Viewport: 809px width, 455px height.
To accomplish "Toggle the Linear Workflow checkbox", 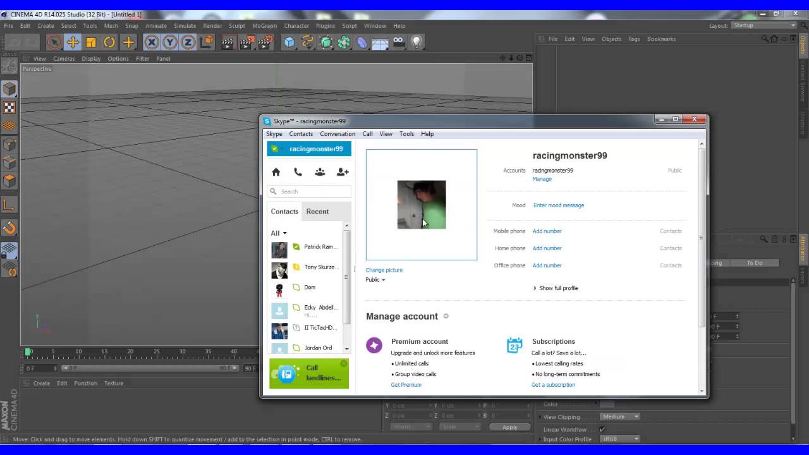I will 602,429.
